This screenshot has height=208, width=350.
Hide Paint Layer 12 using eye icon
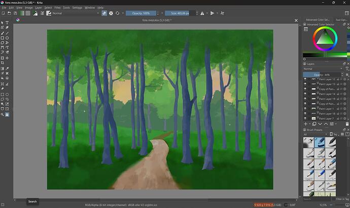(305, 79)
